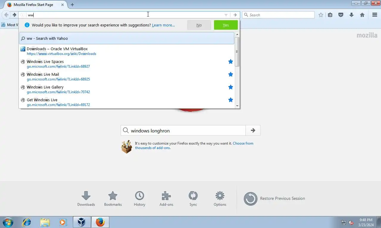Click the star beside Windows Live Gallery
Viewport: 381px width, 228px height.
tap(230, 87)
